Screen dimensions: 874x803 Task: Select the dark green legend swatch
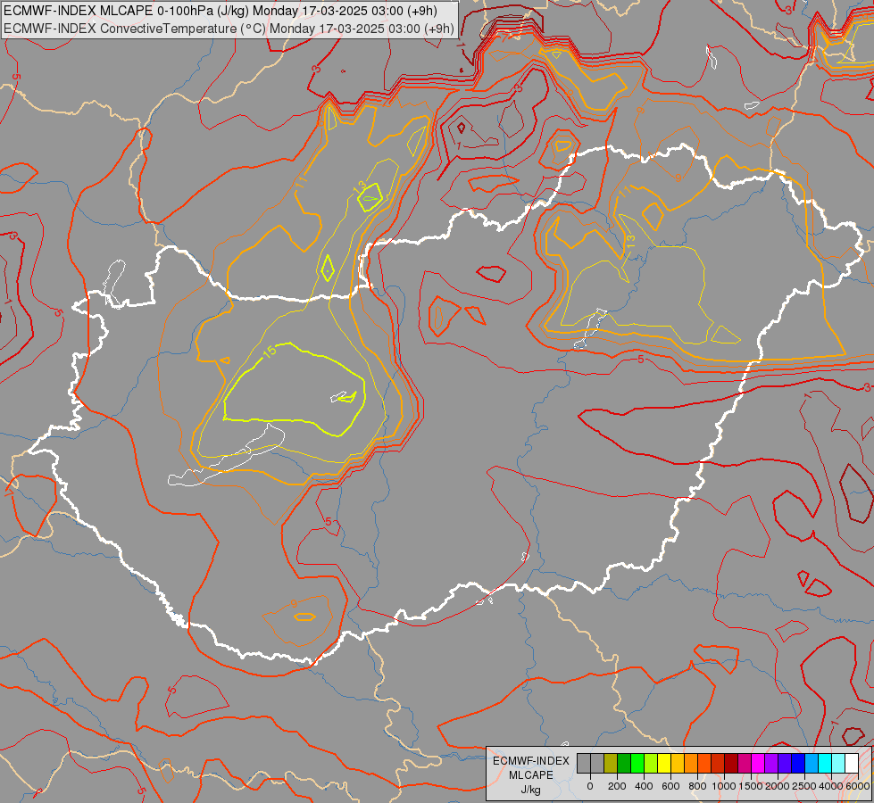pos(624,764)
